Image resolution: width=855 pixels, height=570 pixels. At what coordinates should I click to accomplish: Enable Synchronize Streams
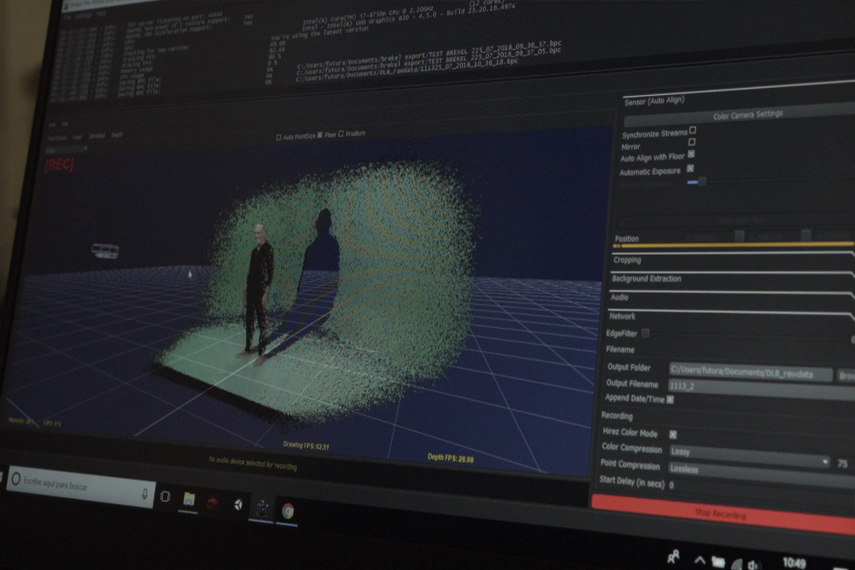click(x=693, y=130)
